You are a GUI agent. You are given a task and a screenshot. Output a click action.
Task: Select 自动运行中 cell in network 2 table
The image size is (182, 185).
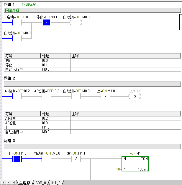click(x=22, y=132)
